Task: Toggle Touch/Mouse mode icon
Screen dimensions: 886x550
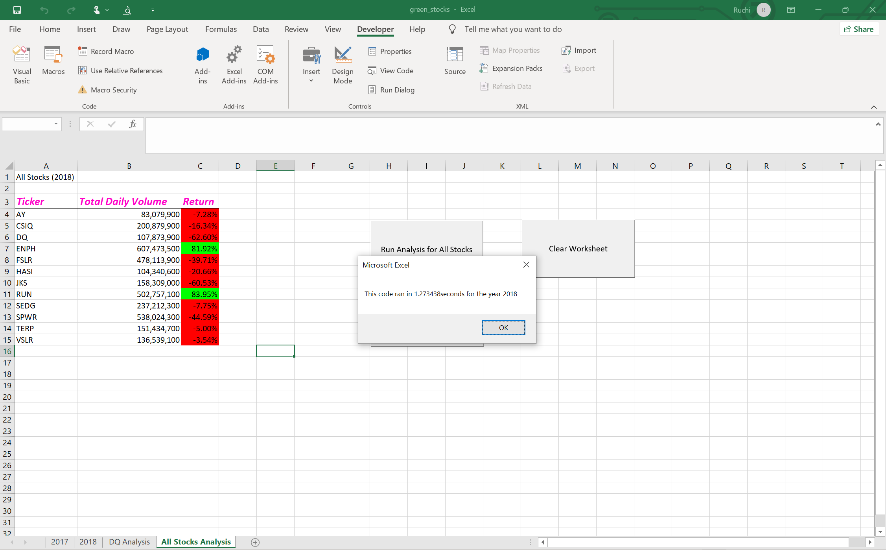Action: coord(97,10)
